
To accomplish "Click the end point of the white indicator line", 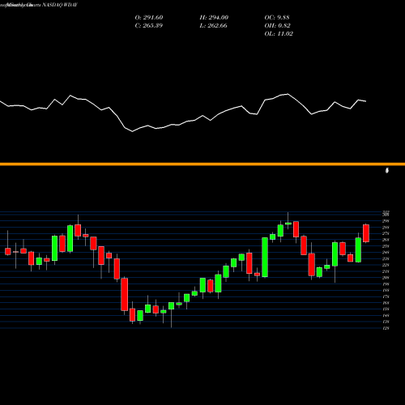I will (366, 101).
